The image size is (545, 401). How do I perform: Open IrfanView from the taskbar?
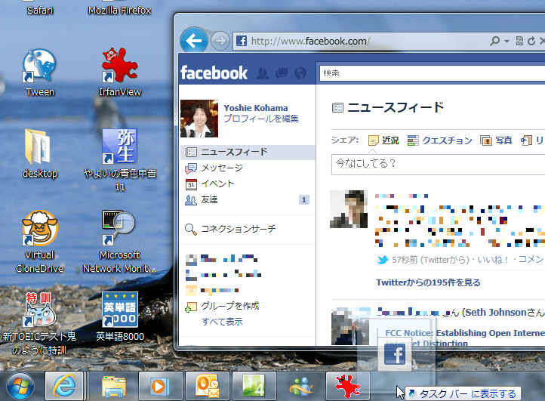347,385
